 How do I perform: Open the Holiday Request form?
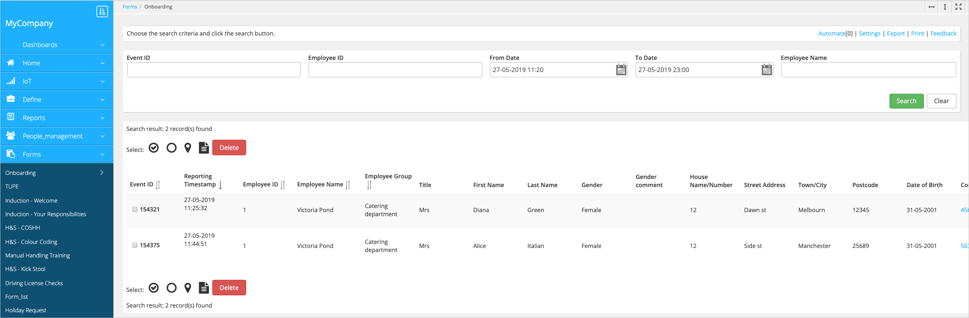(26, 310)
